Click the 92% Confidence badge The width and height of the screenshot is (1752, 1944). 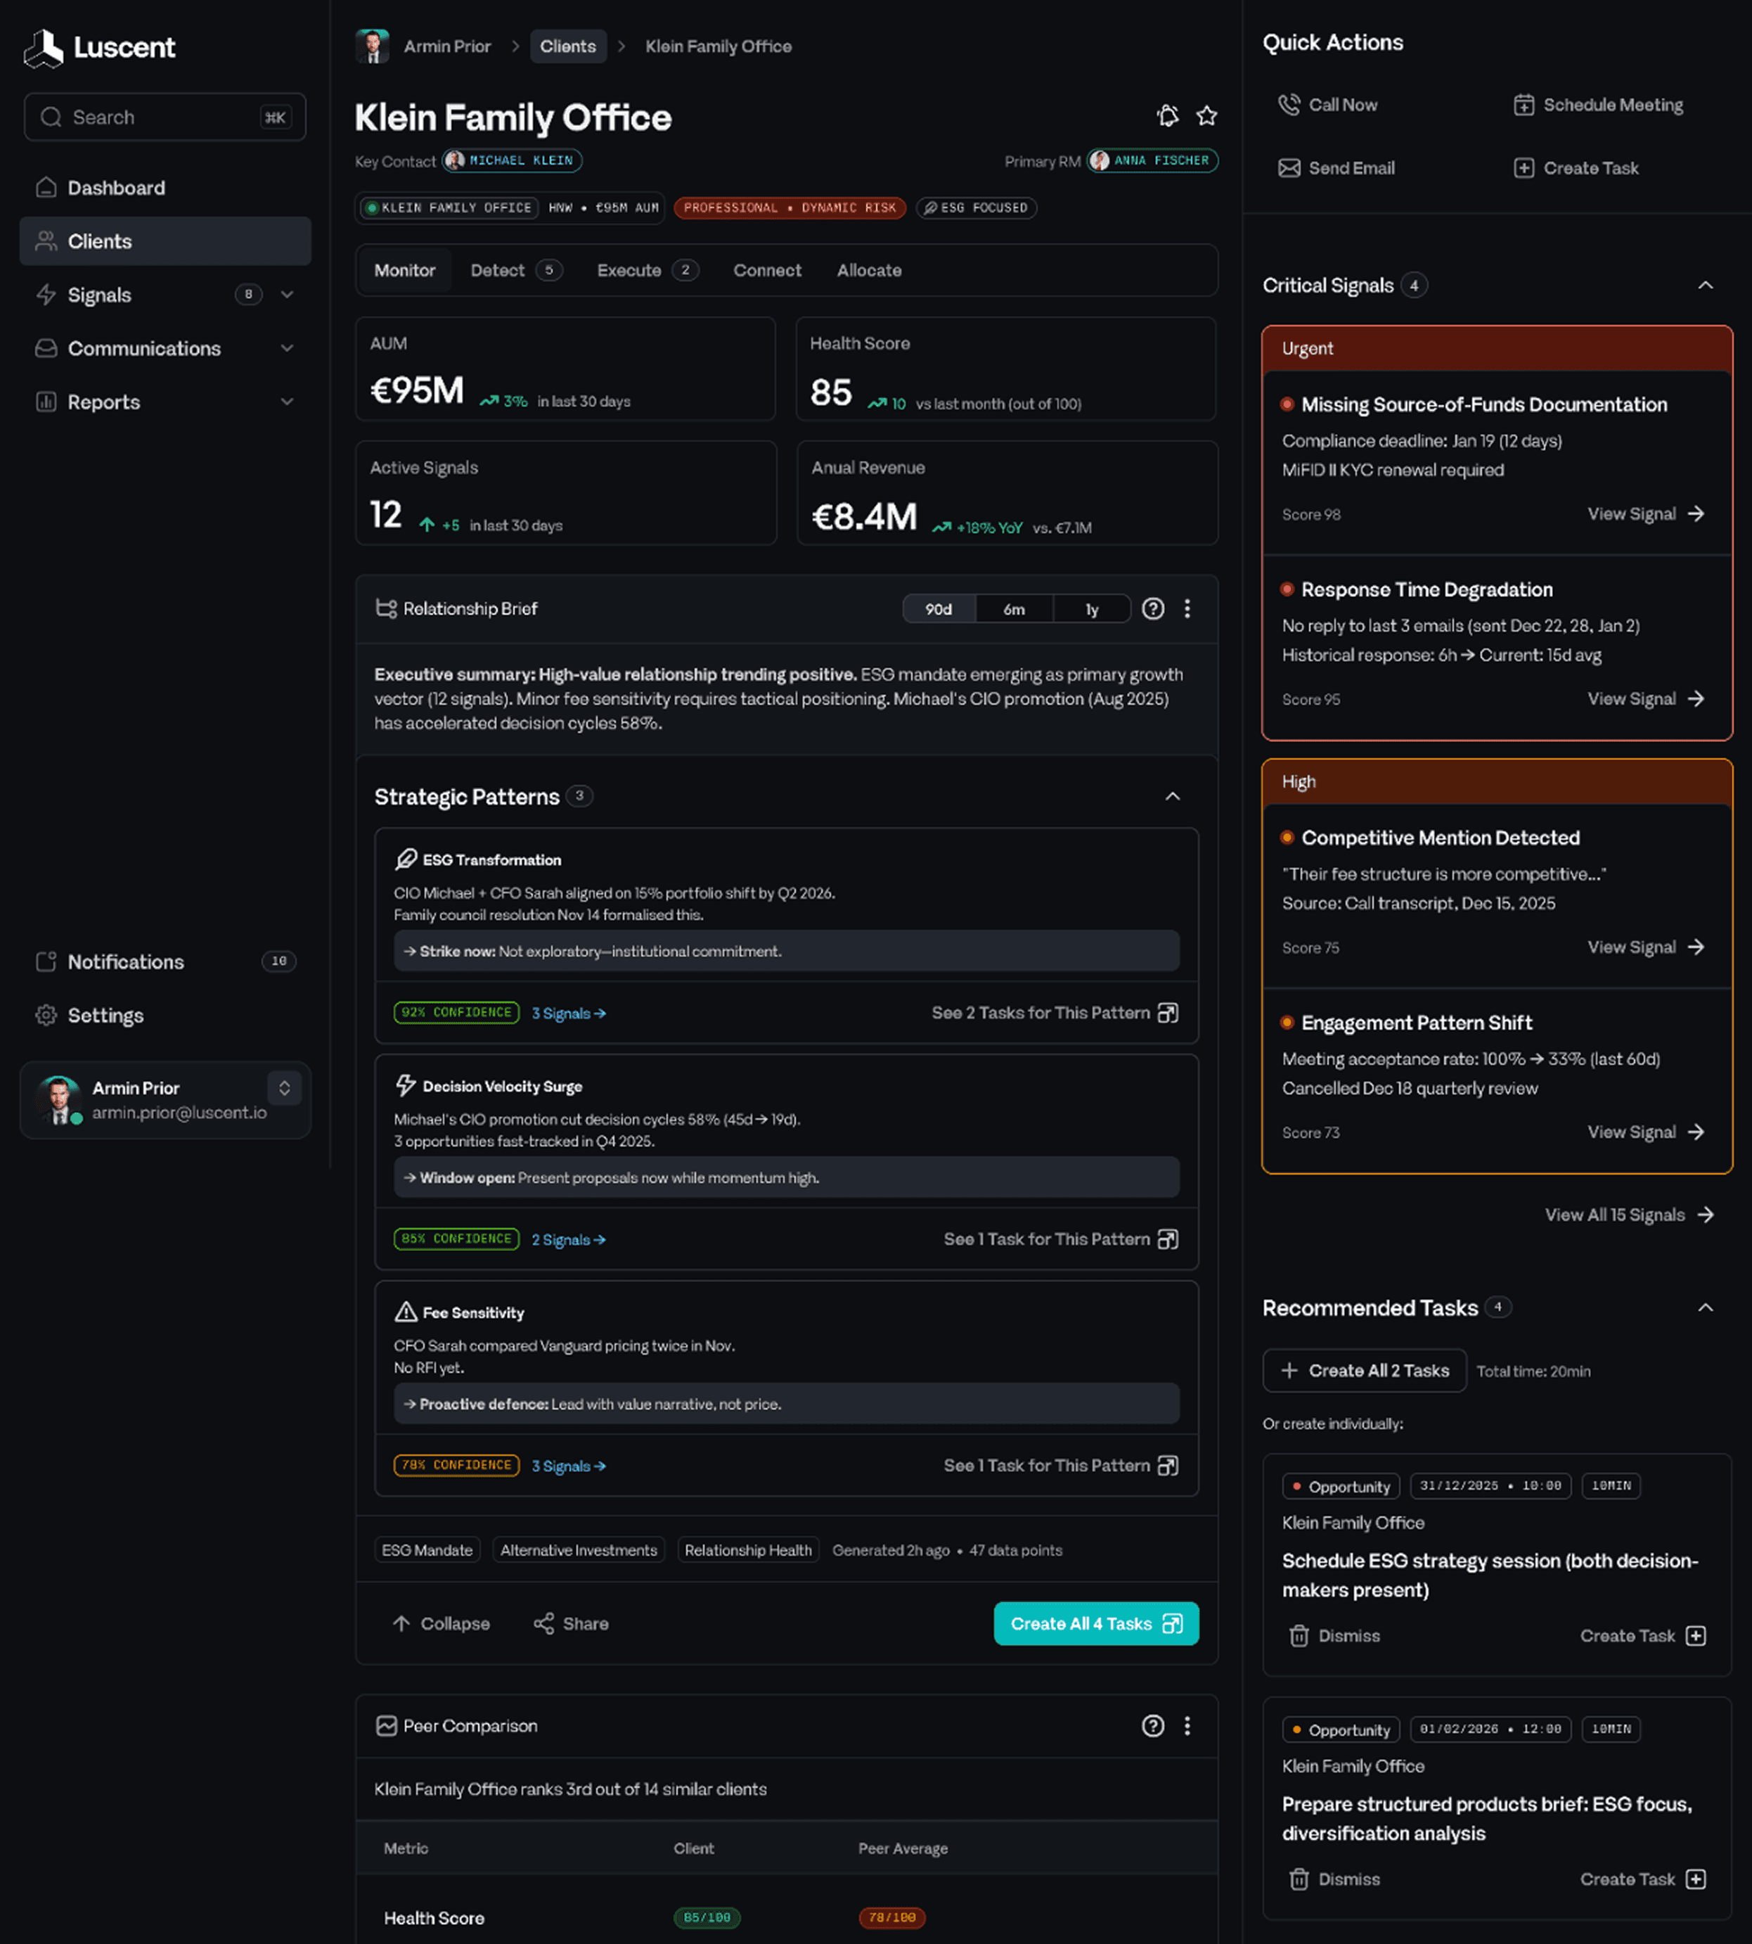(456, 1012)
